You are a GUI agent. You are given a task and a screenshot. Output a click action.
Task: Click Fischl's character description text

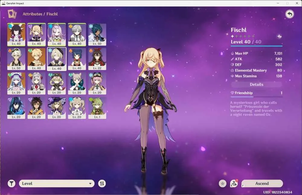coord(256,109)
